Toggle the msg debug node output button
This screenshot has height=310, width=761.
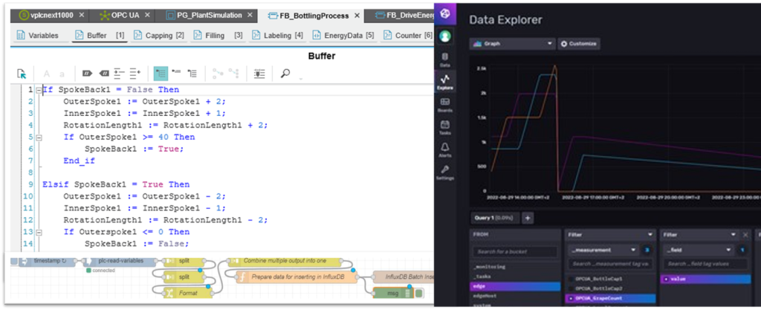click(419, 293)
